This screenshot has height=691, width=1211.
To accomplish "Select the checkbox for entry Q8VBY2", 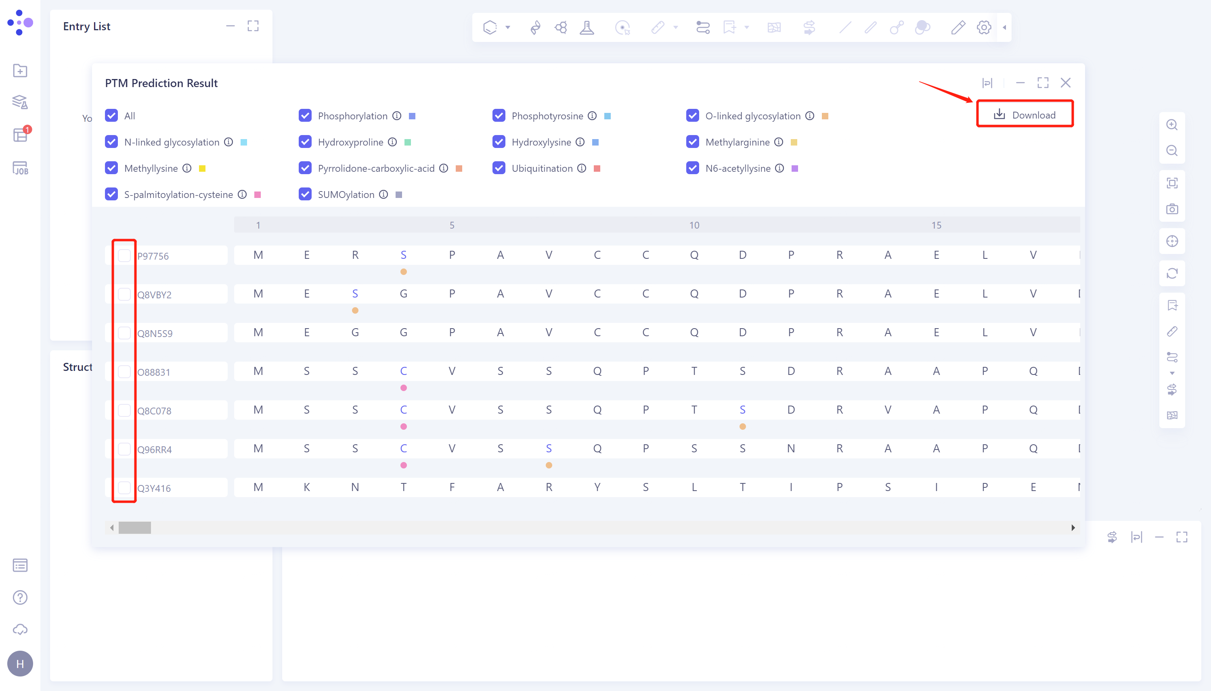I will pos(124,294).
